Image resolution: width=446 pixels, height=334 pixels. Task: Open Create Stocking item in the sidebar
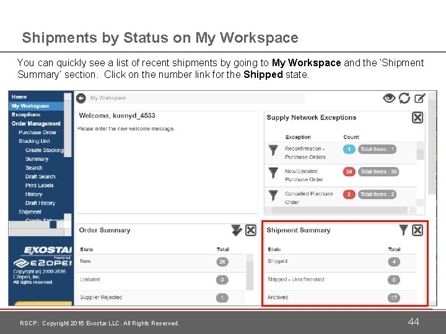(45, 150)
